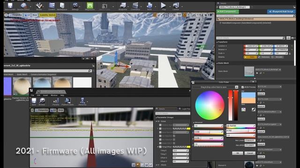This screenshot has height=168, width=300.
Task: Click the old blue color swatch
Action: [x=248, y=95]
